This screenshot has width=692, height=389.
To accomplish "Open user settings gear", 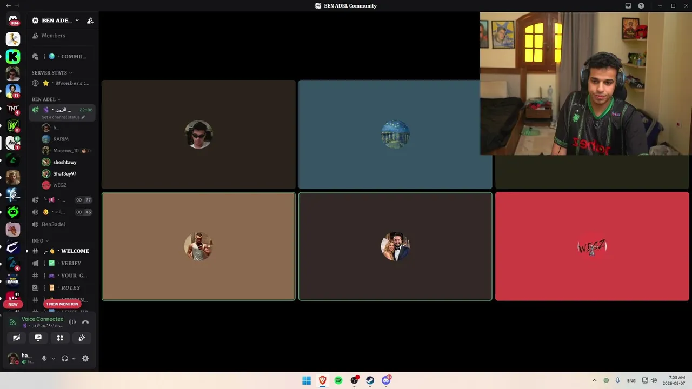I will point(85,358).
